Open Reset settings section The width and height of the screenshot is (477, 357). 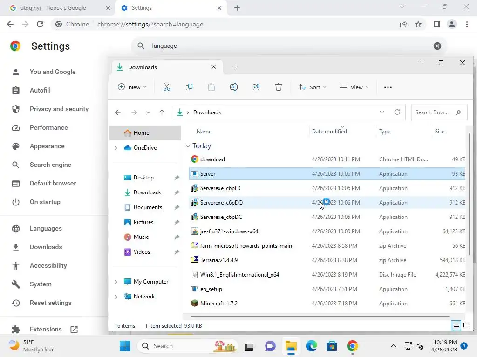tap(50, 303)
